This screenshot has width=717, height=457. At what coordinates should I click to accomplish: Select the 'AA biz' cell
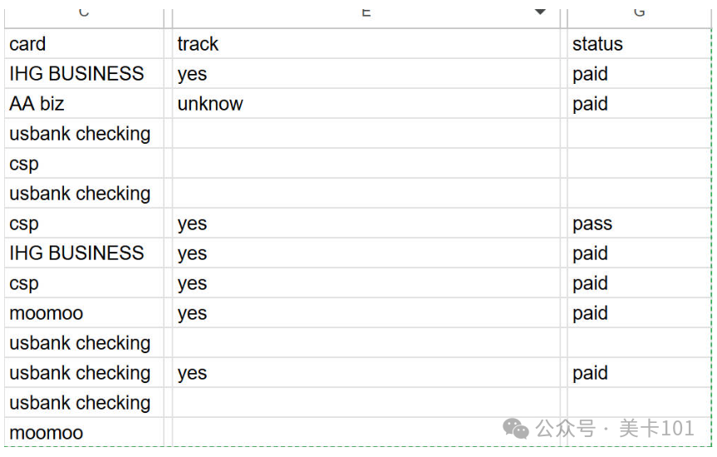[84, 103]
